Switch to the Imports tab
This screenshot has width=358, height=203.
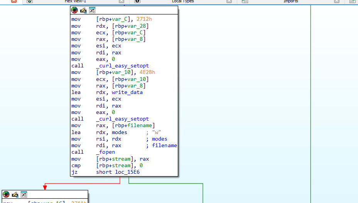tap(290, 2)
